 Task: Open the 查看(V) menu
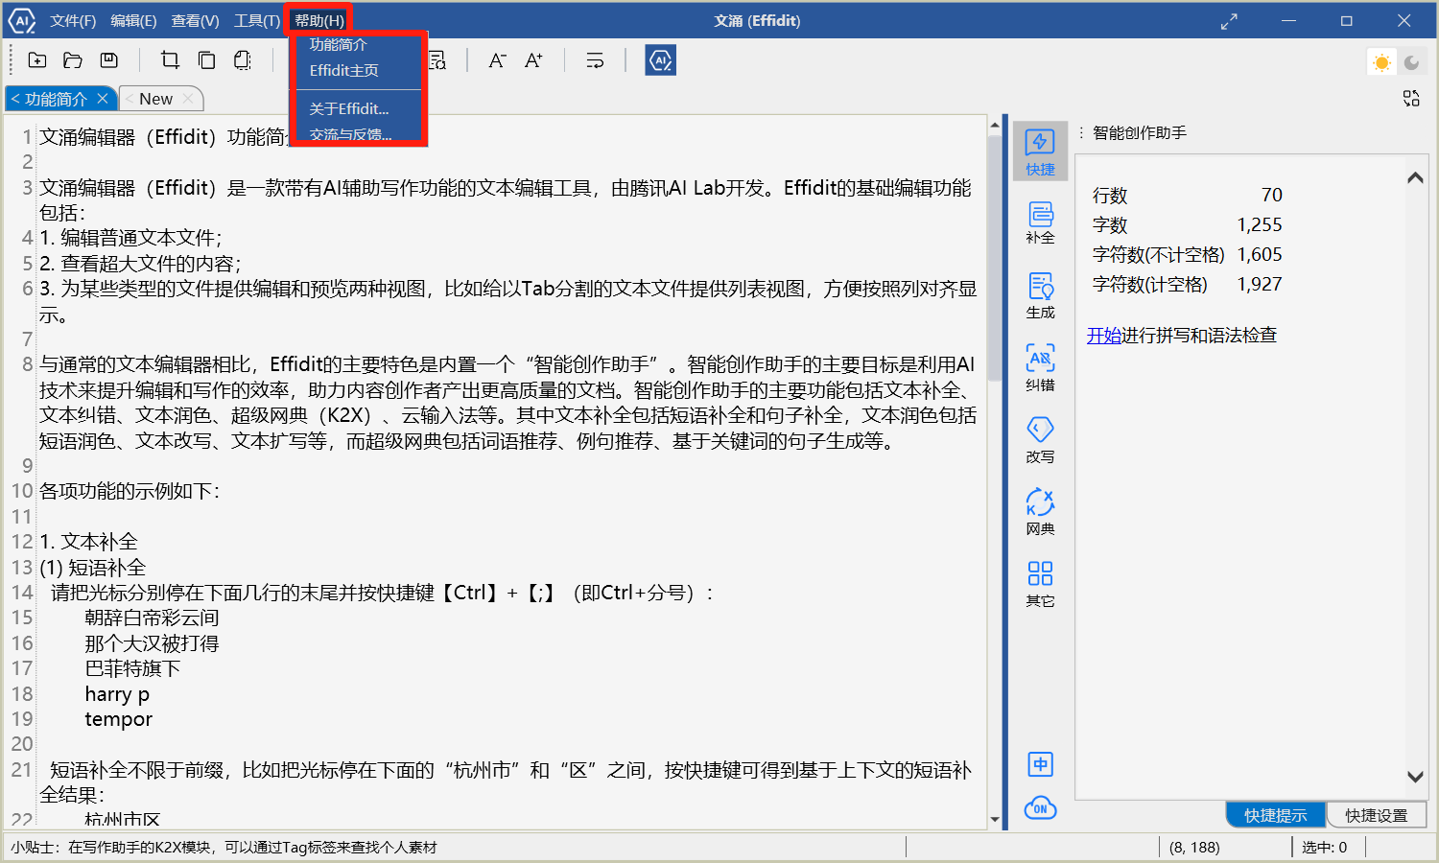196,20
